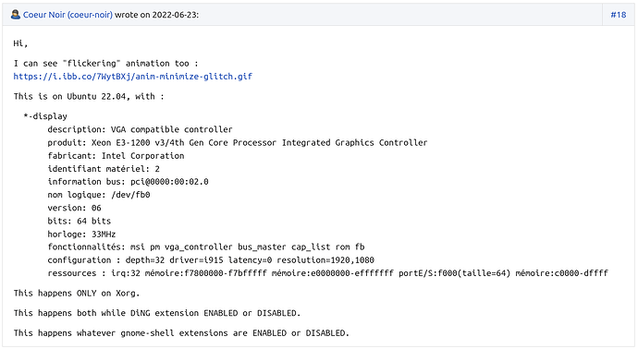Click the 'ressources : irq:32' line
This screenshot has height=349, width=638.
327,273
